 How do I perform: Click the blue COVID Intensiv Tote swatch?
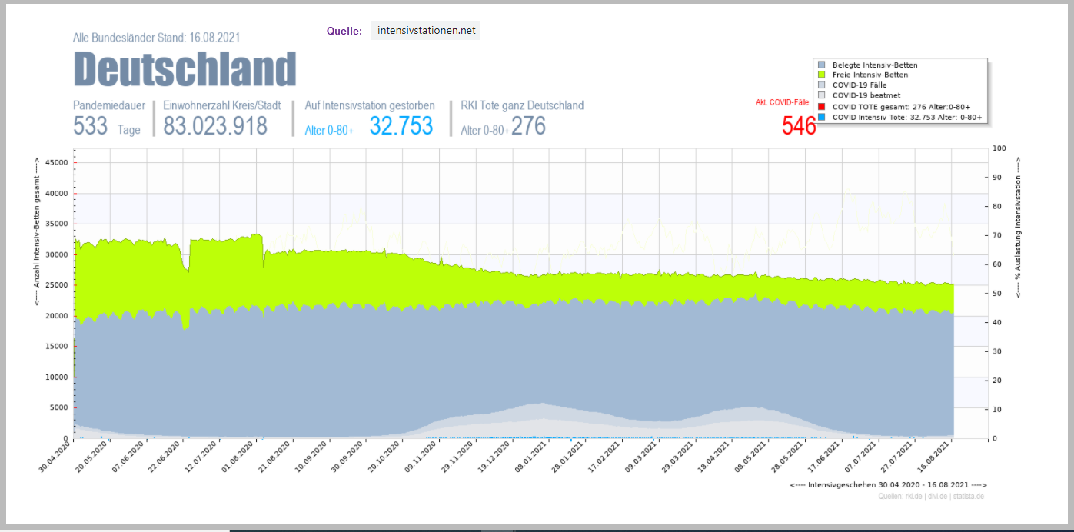(822, 118)
